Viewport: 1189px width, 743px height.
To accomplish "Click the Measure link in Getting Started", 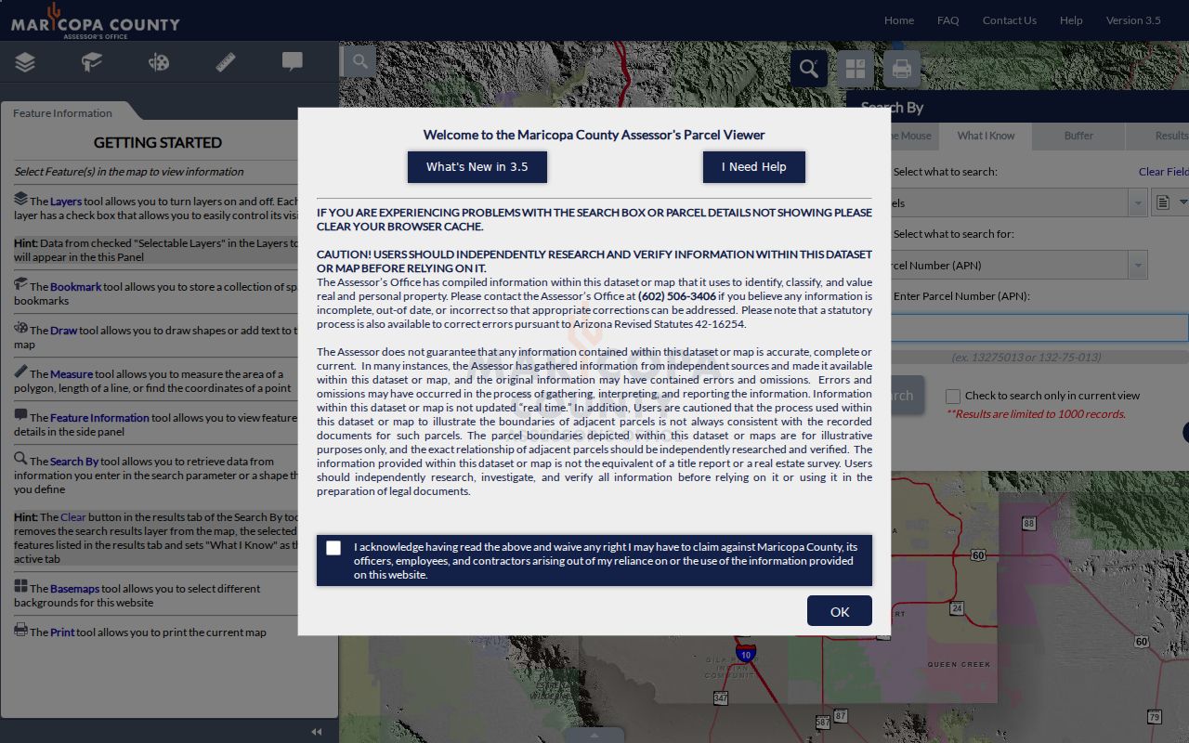I will point(72,374).
